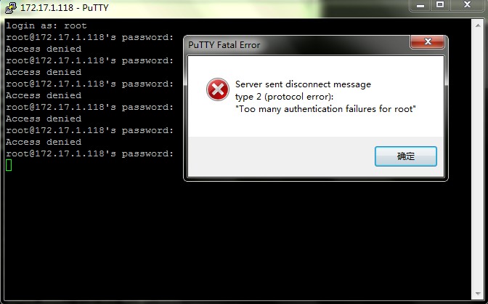Screen dimensions: 488x304
Task: Click the terminal scrollbar down arrow
Action: pyautogui.click(x=478, y=294)
